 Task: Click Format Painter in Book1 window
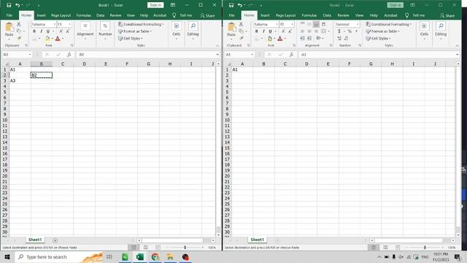tap(19, 38)
